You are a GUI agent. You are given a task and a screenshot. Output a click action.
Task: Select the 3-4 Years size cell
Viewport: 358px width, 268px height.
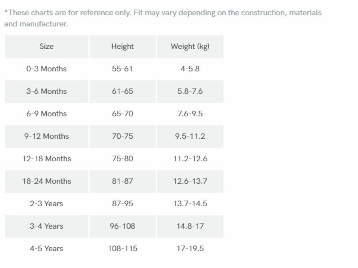[46, 226]
